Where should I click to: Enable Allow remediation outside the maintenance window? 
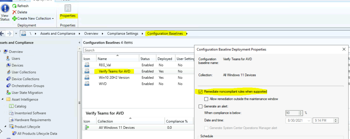coord(206,99)
